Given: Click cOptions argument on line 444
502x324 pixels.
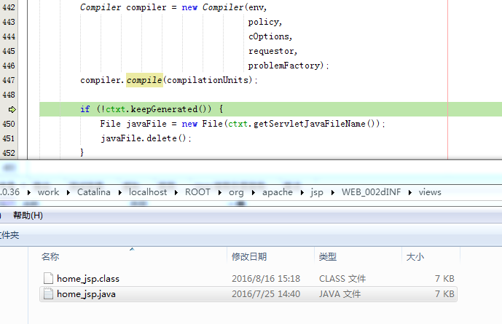Looking at the screenshot, I should [x=269, y=36].
